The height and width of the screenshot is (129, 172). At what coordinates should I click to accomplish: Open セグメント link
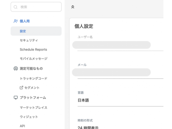coord(32,88)
